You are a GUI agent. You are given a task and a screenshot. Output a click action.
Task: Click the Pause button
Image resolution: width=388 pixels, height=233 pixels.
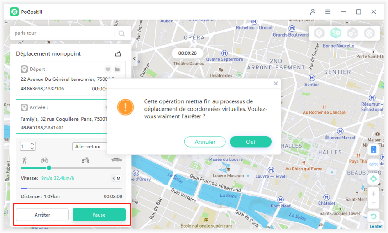coord(99,215)
